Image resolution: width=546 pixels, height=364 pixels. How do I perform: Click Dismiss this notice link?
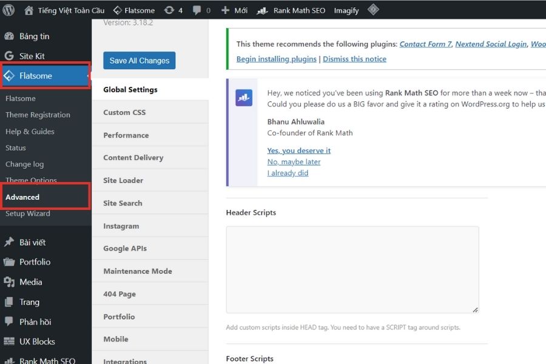pyautogui.click(x=354, y=59)
